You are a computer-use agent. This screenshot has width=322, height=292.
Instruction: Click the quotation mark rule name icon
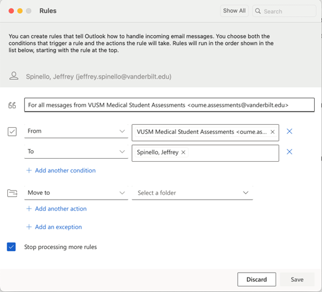12,105
